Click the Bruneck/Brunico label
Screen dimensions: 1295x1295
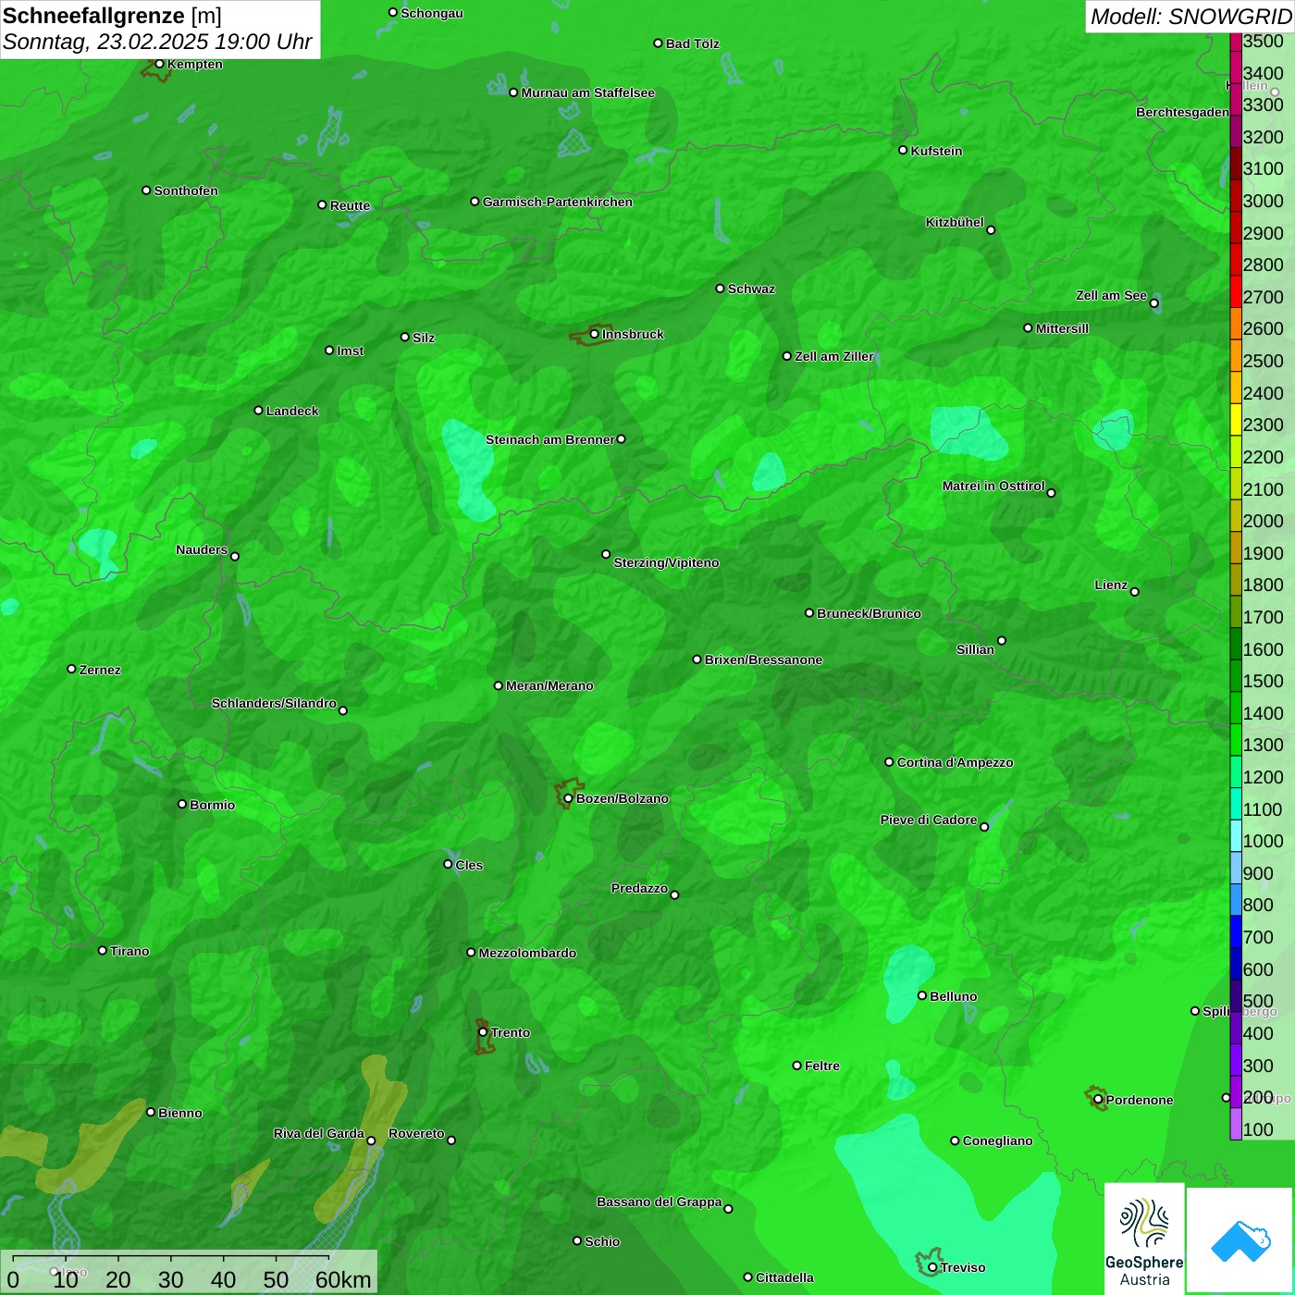869,613
